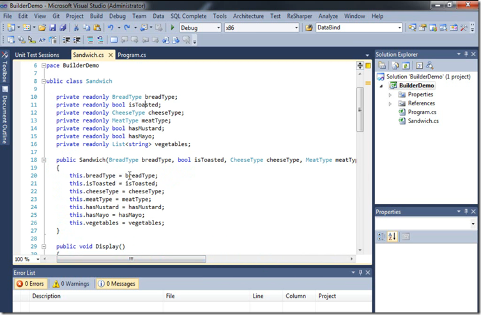This screenshot has width=481, height=315.
Task: Click Show All Files in Solution Explorer
Action: click(x=395, y=66)
